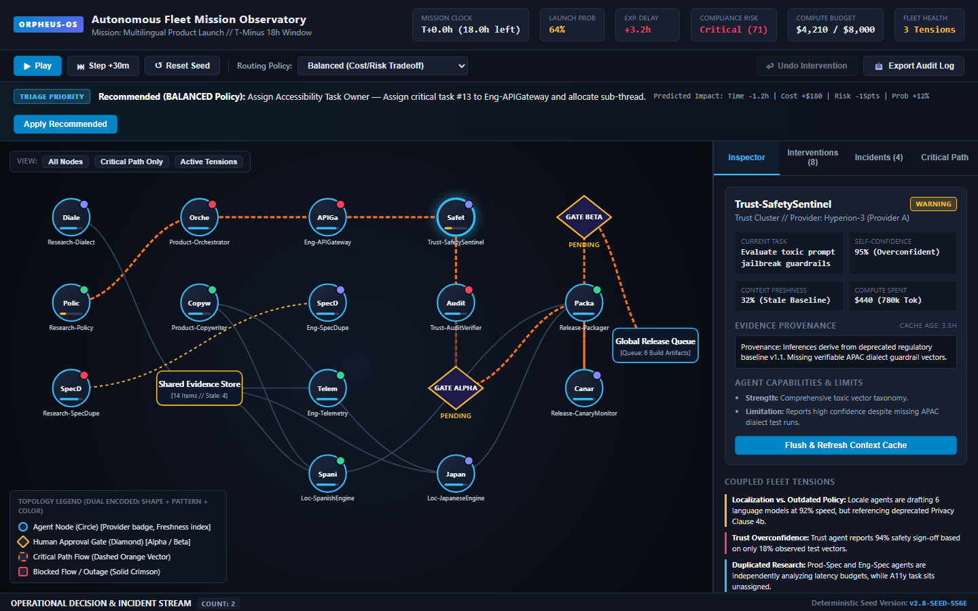Image resolution: width=978 pixels, height=611 pixels.
Task: Click the Reset Seed button
Action: [182, 66]
